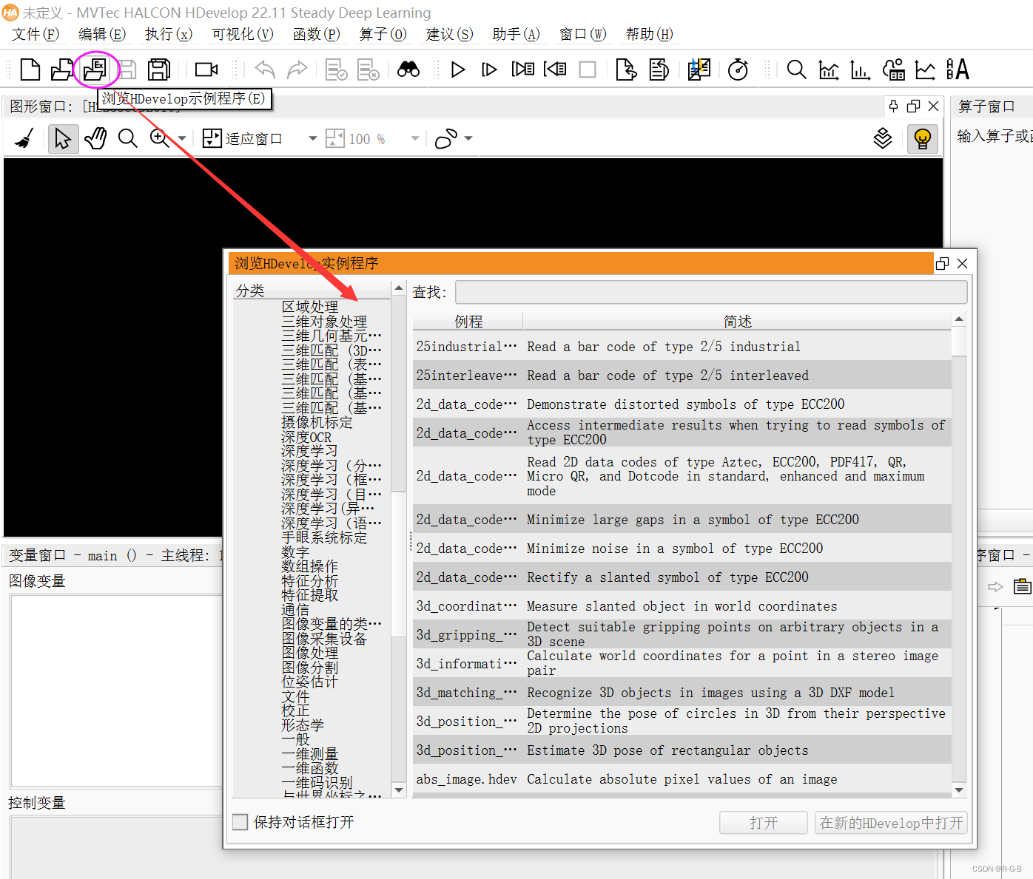Open program file using folder icon
The image size is (1033, 879).
(61, 69)
